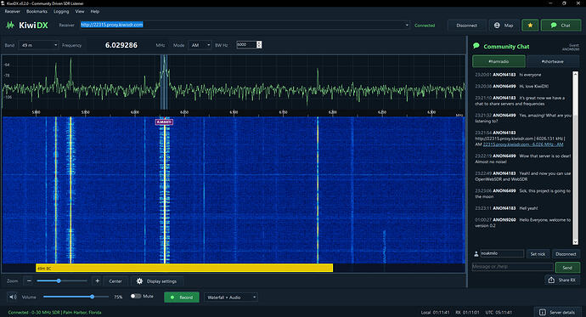Open the Band dropdown showing 49 m
The height and width of the screenshot is (317, 586).
38,45
